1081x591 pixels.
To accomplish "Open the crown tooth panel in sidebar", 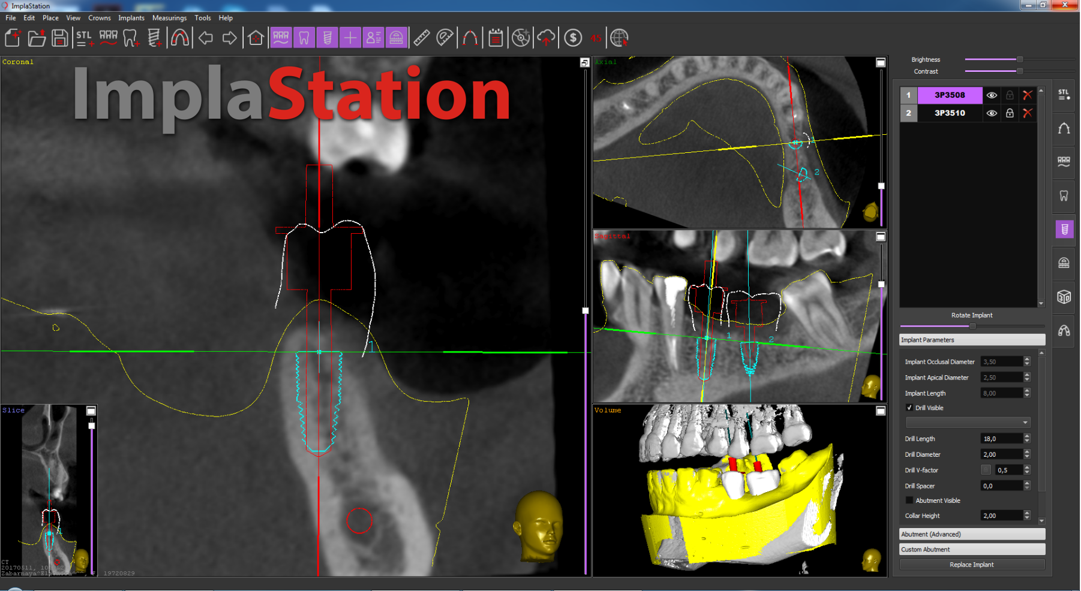I will point(1064,196).
